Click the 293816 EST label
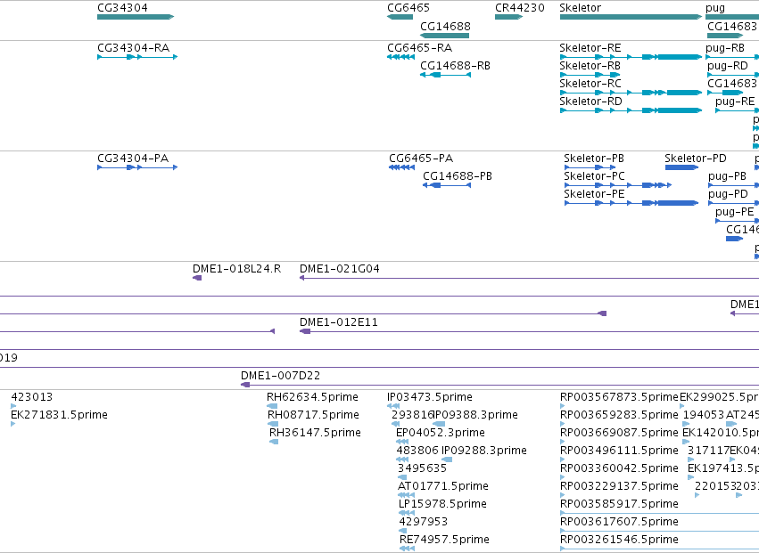Image resolution: width=759 pixels, height=553 pixels. click(412, 415)
